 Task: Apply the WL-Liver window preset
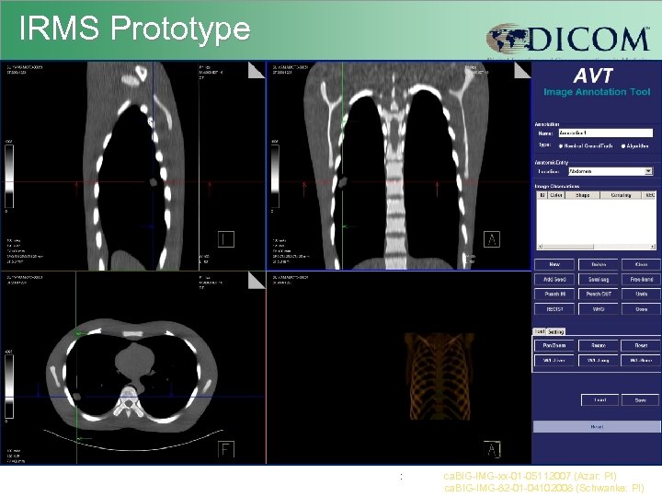click(x=554, y=361)
